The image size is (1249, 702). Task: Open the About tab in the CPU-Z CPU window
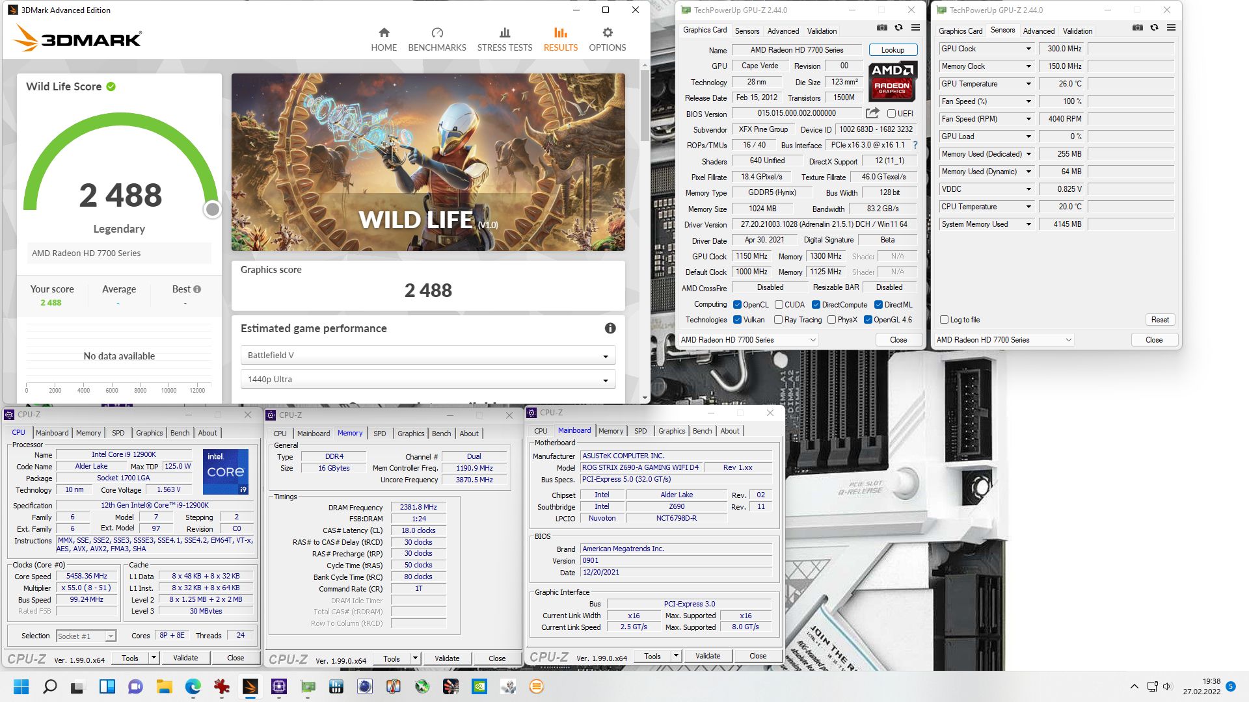208,433
